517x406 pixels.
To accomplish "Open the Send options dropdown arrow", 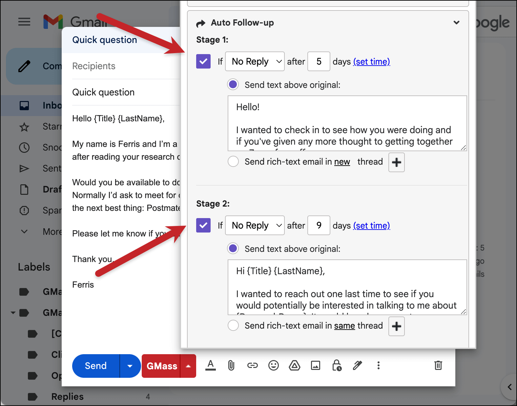I will tap(130, 366).
